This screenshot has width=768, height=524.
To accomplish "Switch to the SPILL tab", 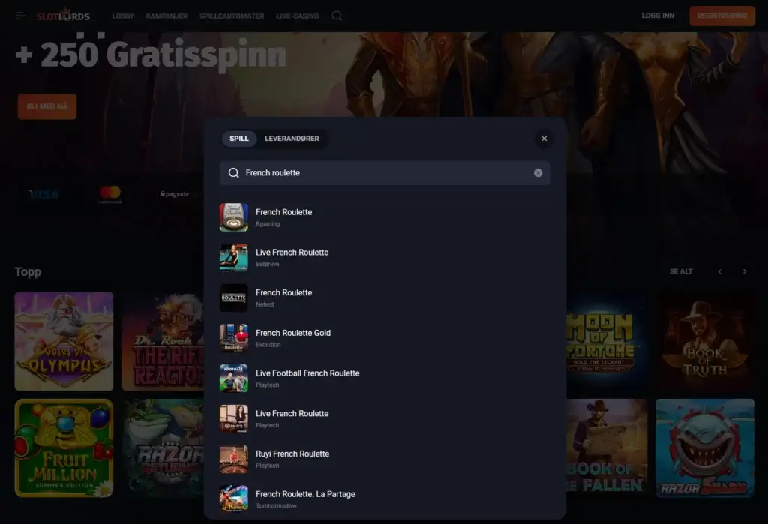I will (x=239, y=139).
